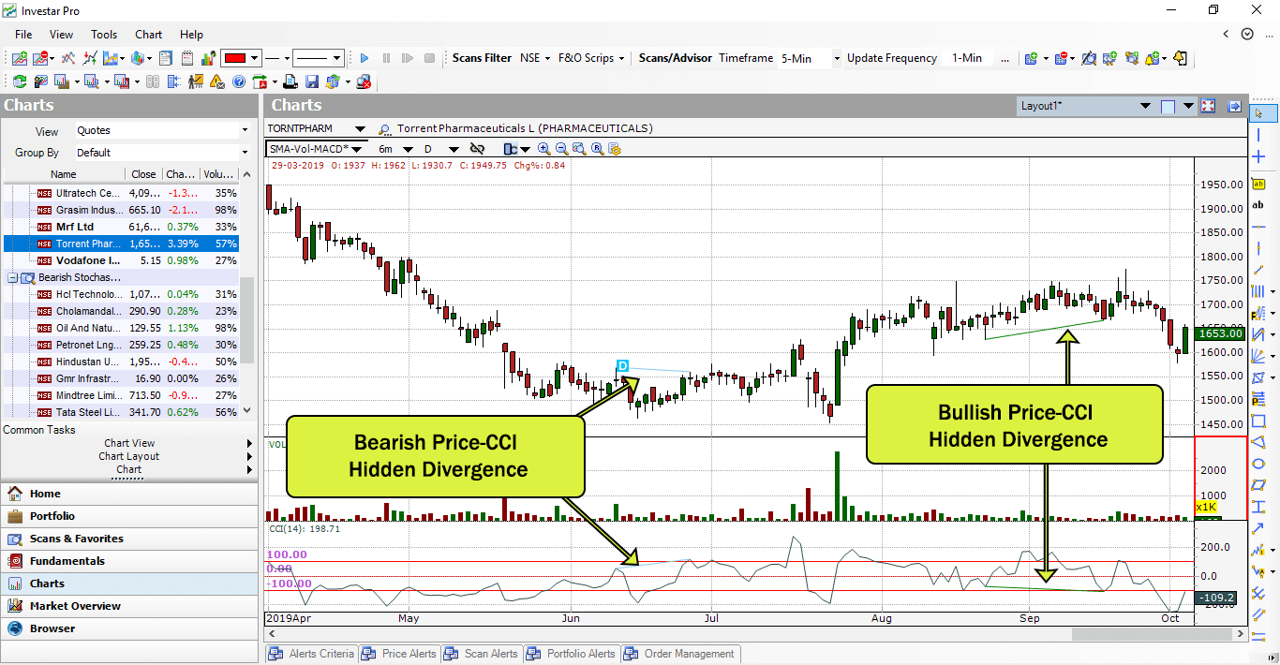Click the save floppy disk icon
Viewport: 1280px width, 665px height.
coord(312,82)
